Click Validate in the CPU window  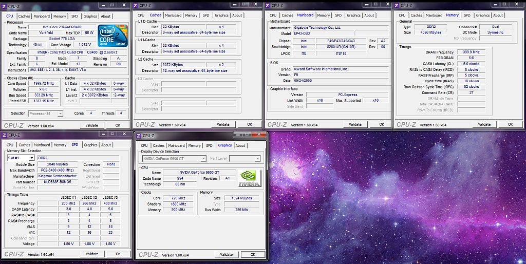91,125
